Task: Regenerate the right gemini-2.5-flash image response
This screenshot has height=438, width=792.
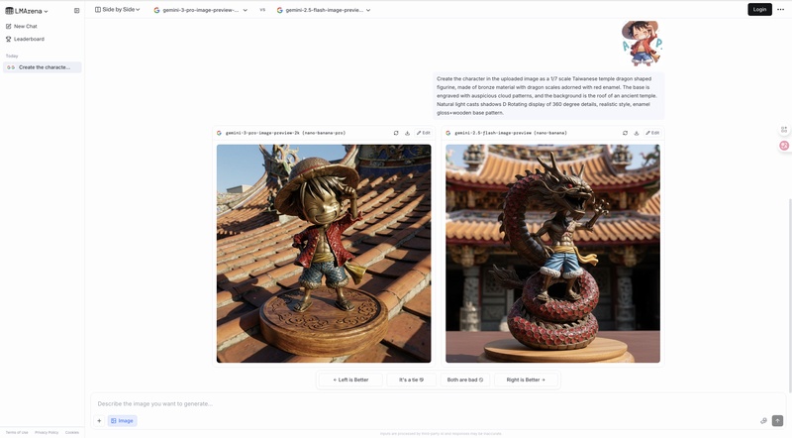Action: (625, 133)
